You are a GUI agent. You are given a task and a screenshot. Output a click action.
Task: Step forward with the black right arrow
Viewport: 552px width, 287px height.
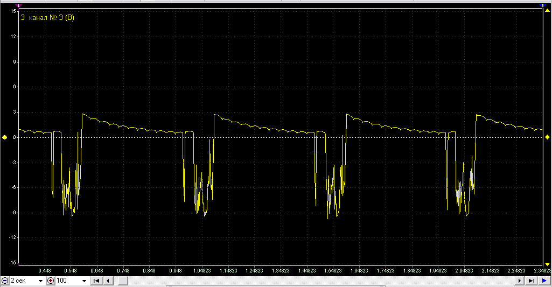519,281
